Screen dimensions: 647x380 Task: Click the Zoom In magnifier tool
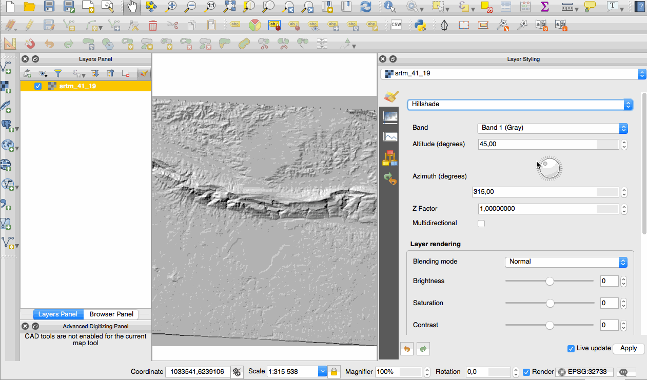coord(170,7)
